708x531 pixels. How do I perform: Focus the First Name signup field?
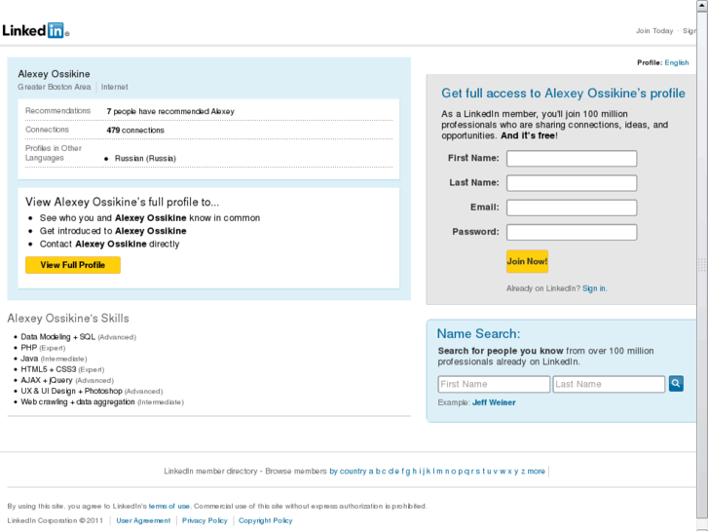point(572,159)
